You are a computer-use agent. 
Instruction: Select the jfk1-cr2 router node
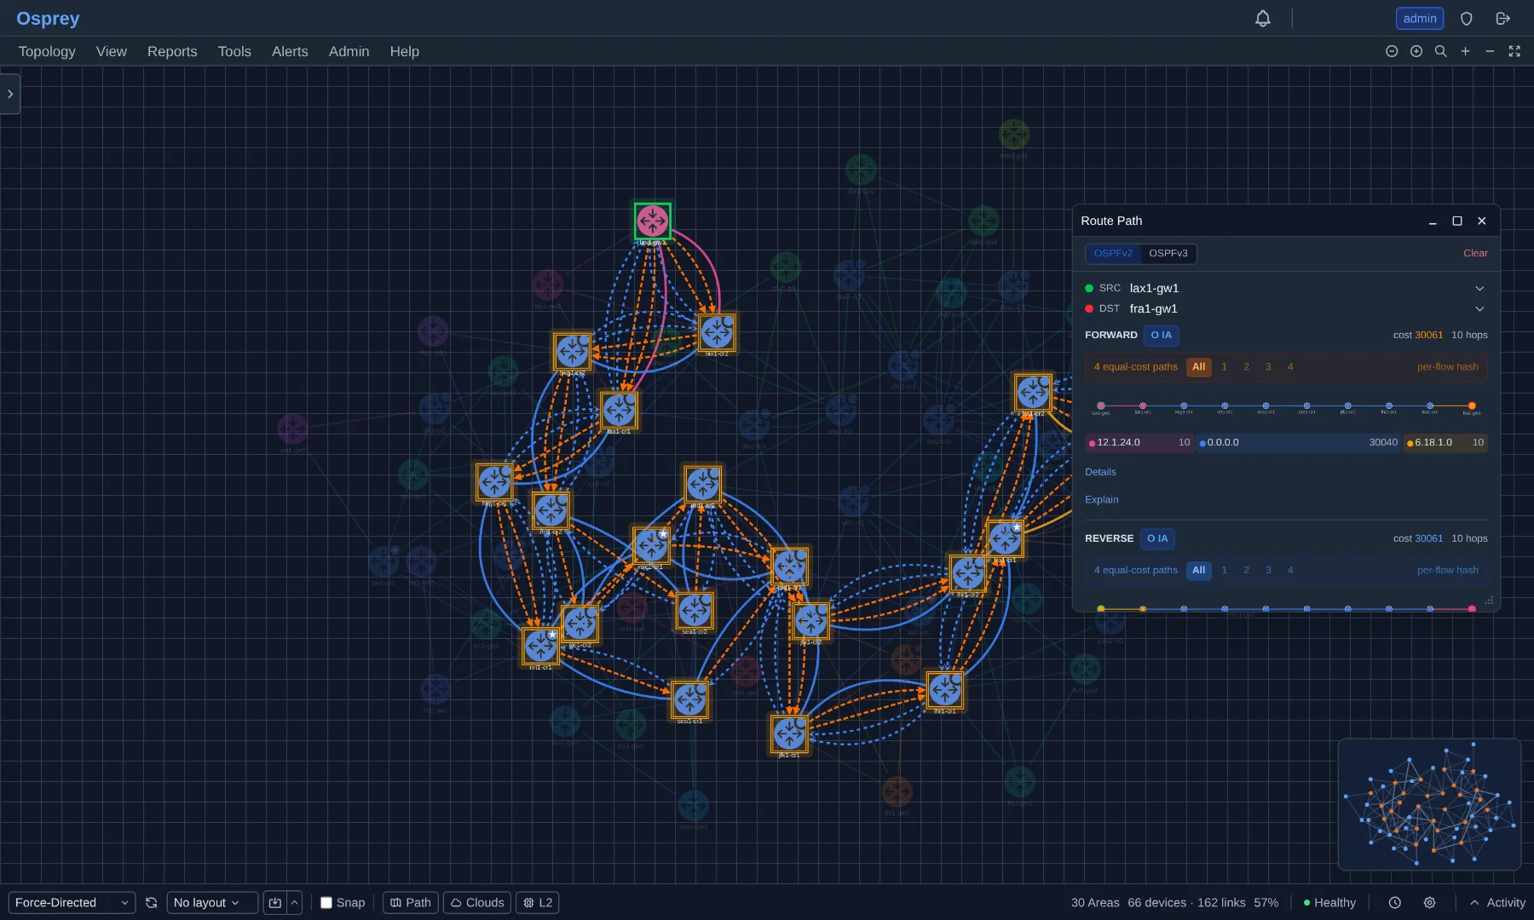(810, 621)
